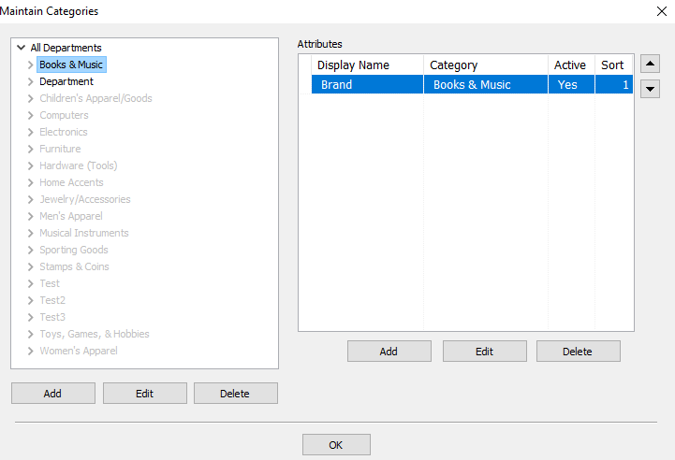Expand the Electronics category chevron

click(x=30, y=132)
